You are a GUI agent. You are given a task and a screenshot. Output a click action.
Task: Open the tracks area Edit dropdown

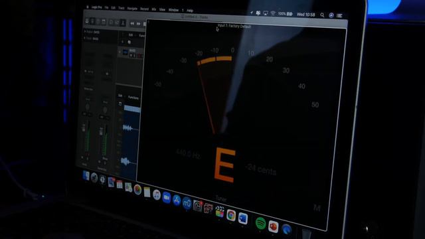(131, 35)
